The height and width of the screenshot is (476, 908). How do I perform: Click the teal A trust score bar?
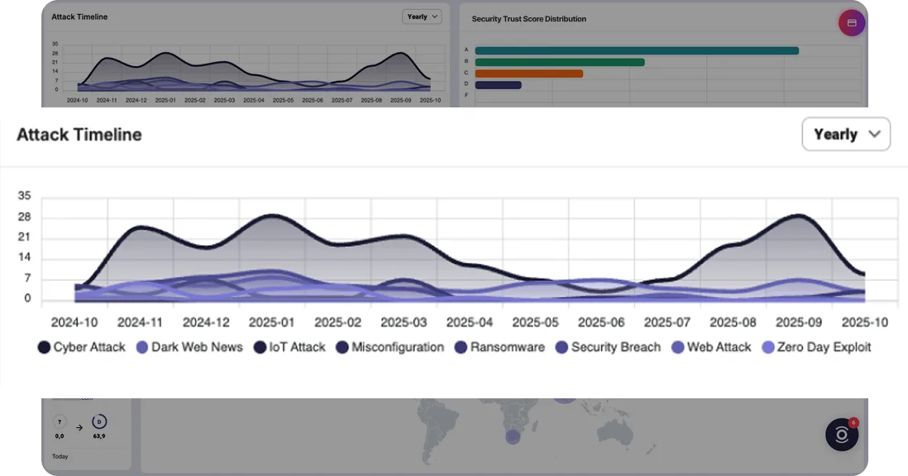(x=637, y=51)
